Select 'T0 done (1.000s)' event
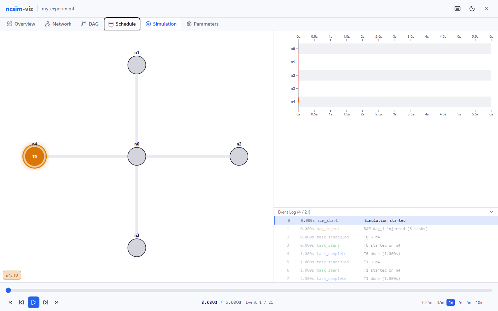This screenshot has height=311, width=498. coord(386,254)
